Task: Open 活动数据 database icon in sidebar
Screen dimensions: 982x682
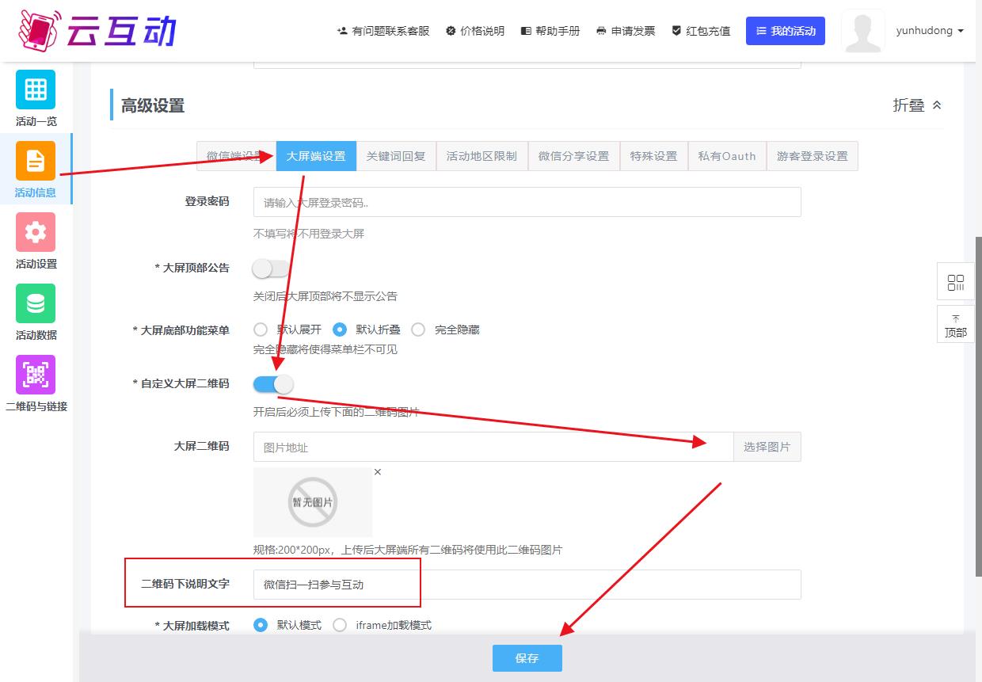Action: coord(36,303)
